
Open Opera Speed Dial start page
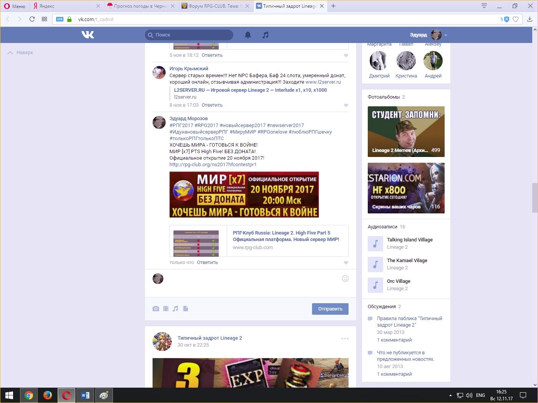click(x=44, y=19)
